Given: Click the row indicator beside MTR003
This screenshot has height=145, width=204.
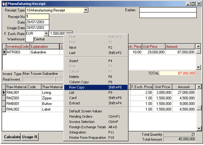Looking at the screenshot, I should click(x=4, y=52).
